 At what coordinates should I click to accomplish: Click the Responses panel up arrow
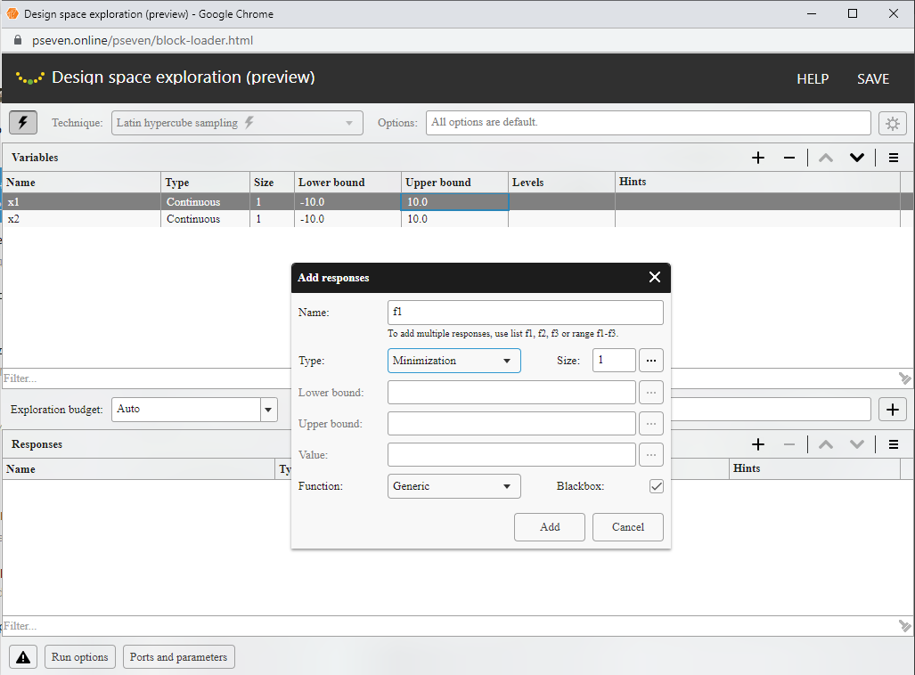click(x=826, y=444)
